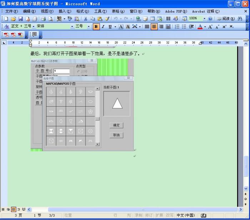Click the Save document icon
The height and width of the screenshot is (220, 250).
20,19
